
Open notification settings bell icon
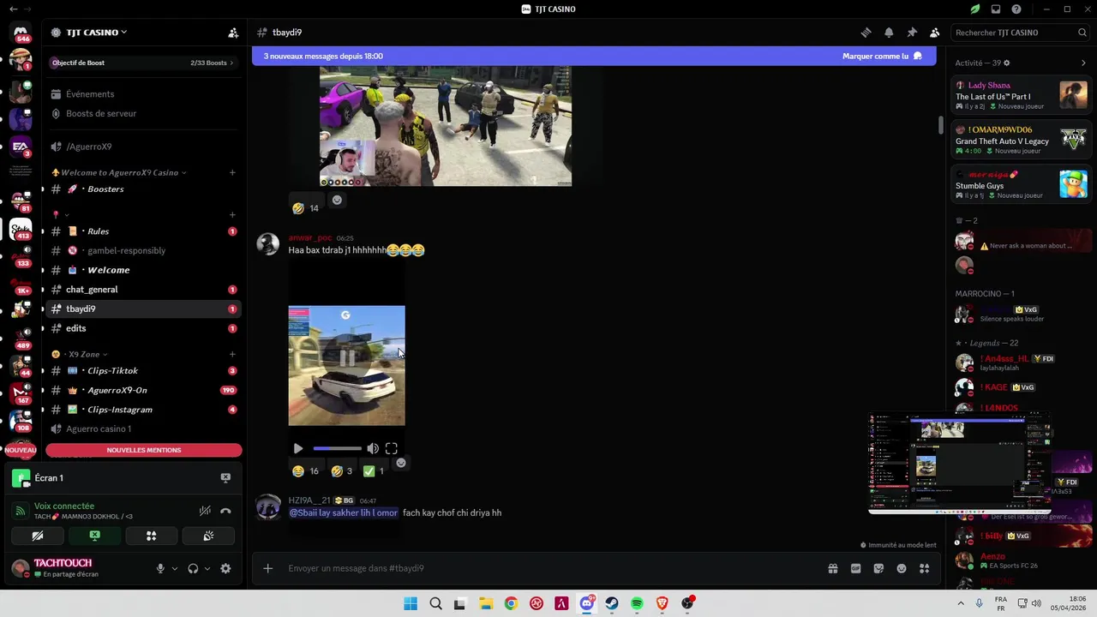pyautogui.click(x=889, y=33)
